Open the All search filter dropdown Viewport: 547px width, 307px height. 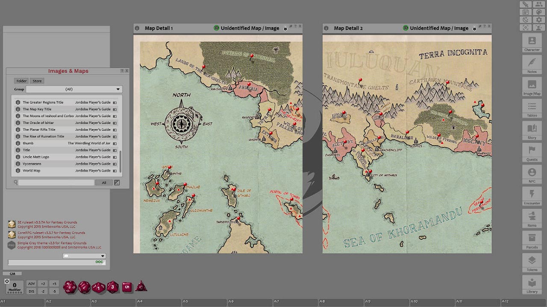[105, 182]
